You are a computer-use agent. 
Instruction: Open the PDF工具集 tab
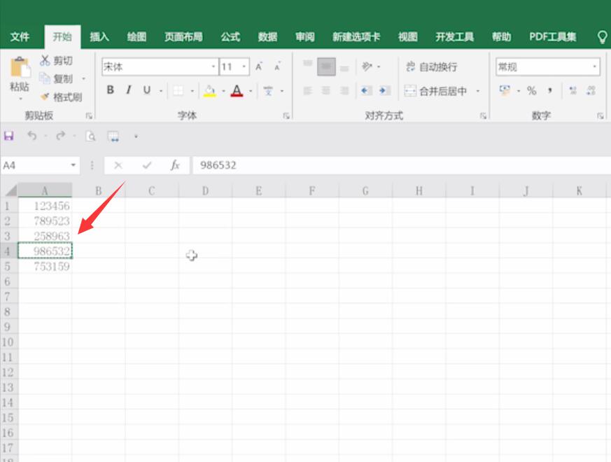coord(552,37)
